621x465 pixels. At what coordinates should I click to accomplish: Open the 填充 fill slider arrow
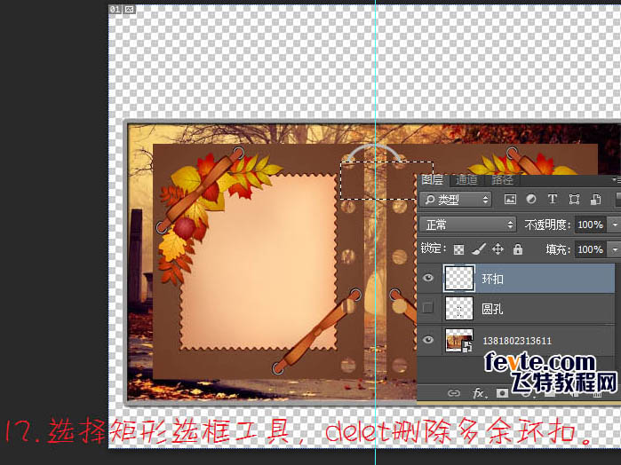[x=615, y=249]
